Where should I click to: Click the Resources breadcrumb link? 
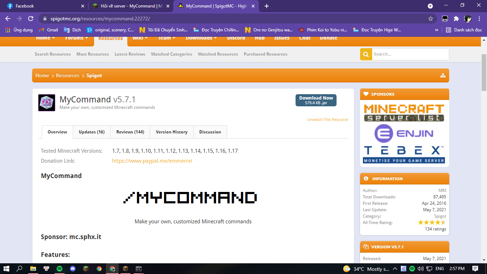(68, 75)
